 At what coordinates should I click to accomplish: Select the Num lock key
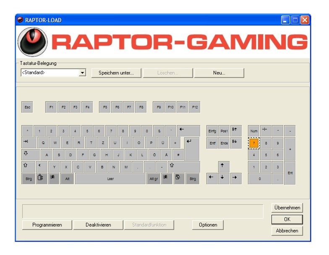click(254, 131)
